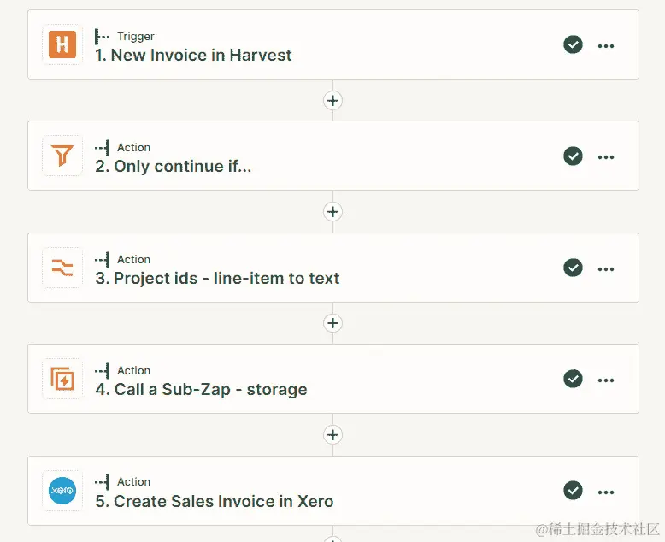
Task: Click the green checkmark on Harvest trigger step
Action: [573, 44]
